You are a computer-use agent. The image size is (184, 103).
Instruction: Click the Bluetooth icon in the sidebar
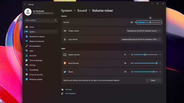click(27, 36)
